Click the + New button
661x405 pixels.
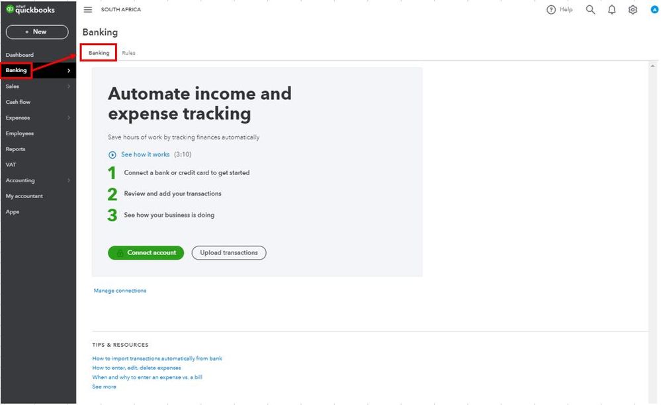click(37, 32)
